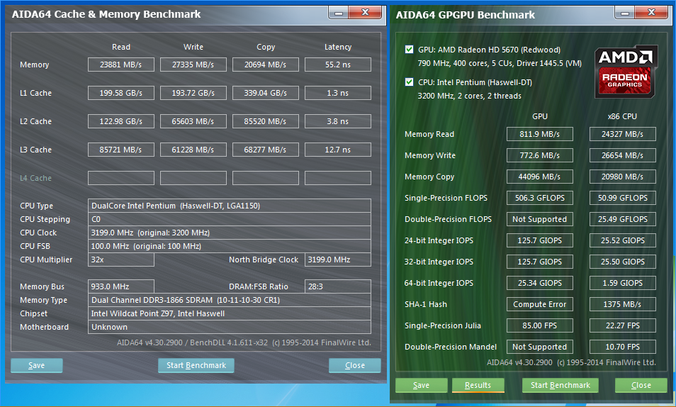Click the CPU Stepping value C0
The height and width of the screenshot is (407, 676).
(230, 219)
